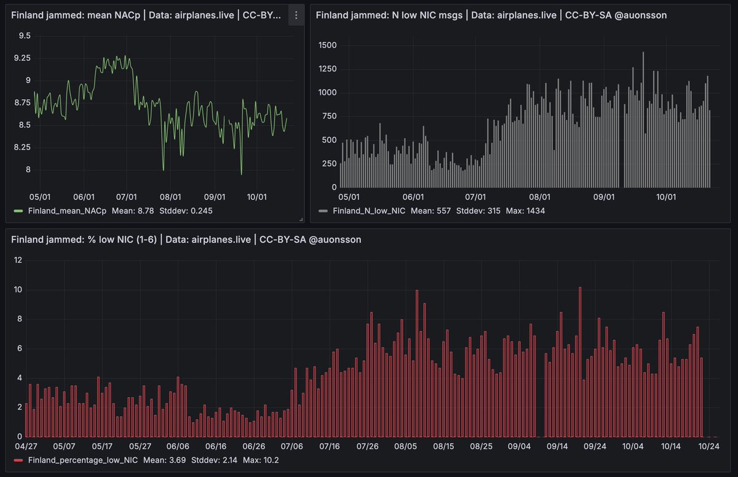Click the mean NACp panel resize handle

[x=301, y=219]
